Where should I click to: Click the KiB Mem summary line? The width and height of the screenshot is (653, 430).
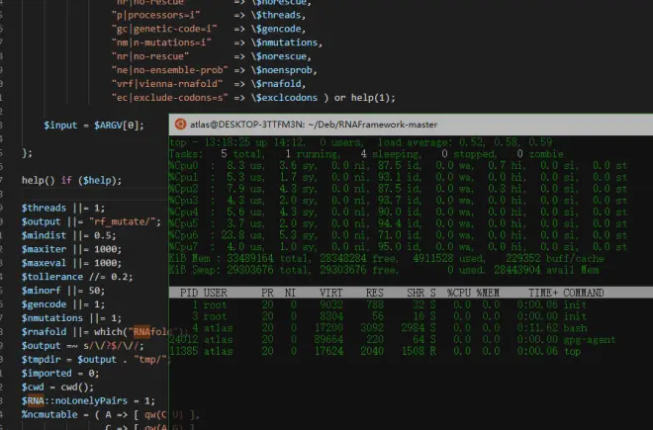387,258
